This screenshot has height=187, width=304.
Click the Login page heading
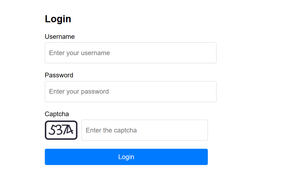coord(58,19)
